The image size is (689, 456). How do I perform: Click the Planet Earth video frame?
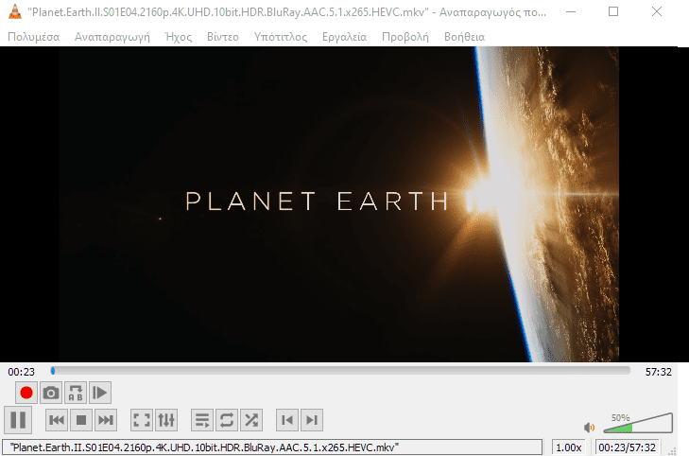338,204
